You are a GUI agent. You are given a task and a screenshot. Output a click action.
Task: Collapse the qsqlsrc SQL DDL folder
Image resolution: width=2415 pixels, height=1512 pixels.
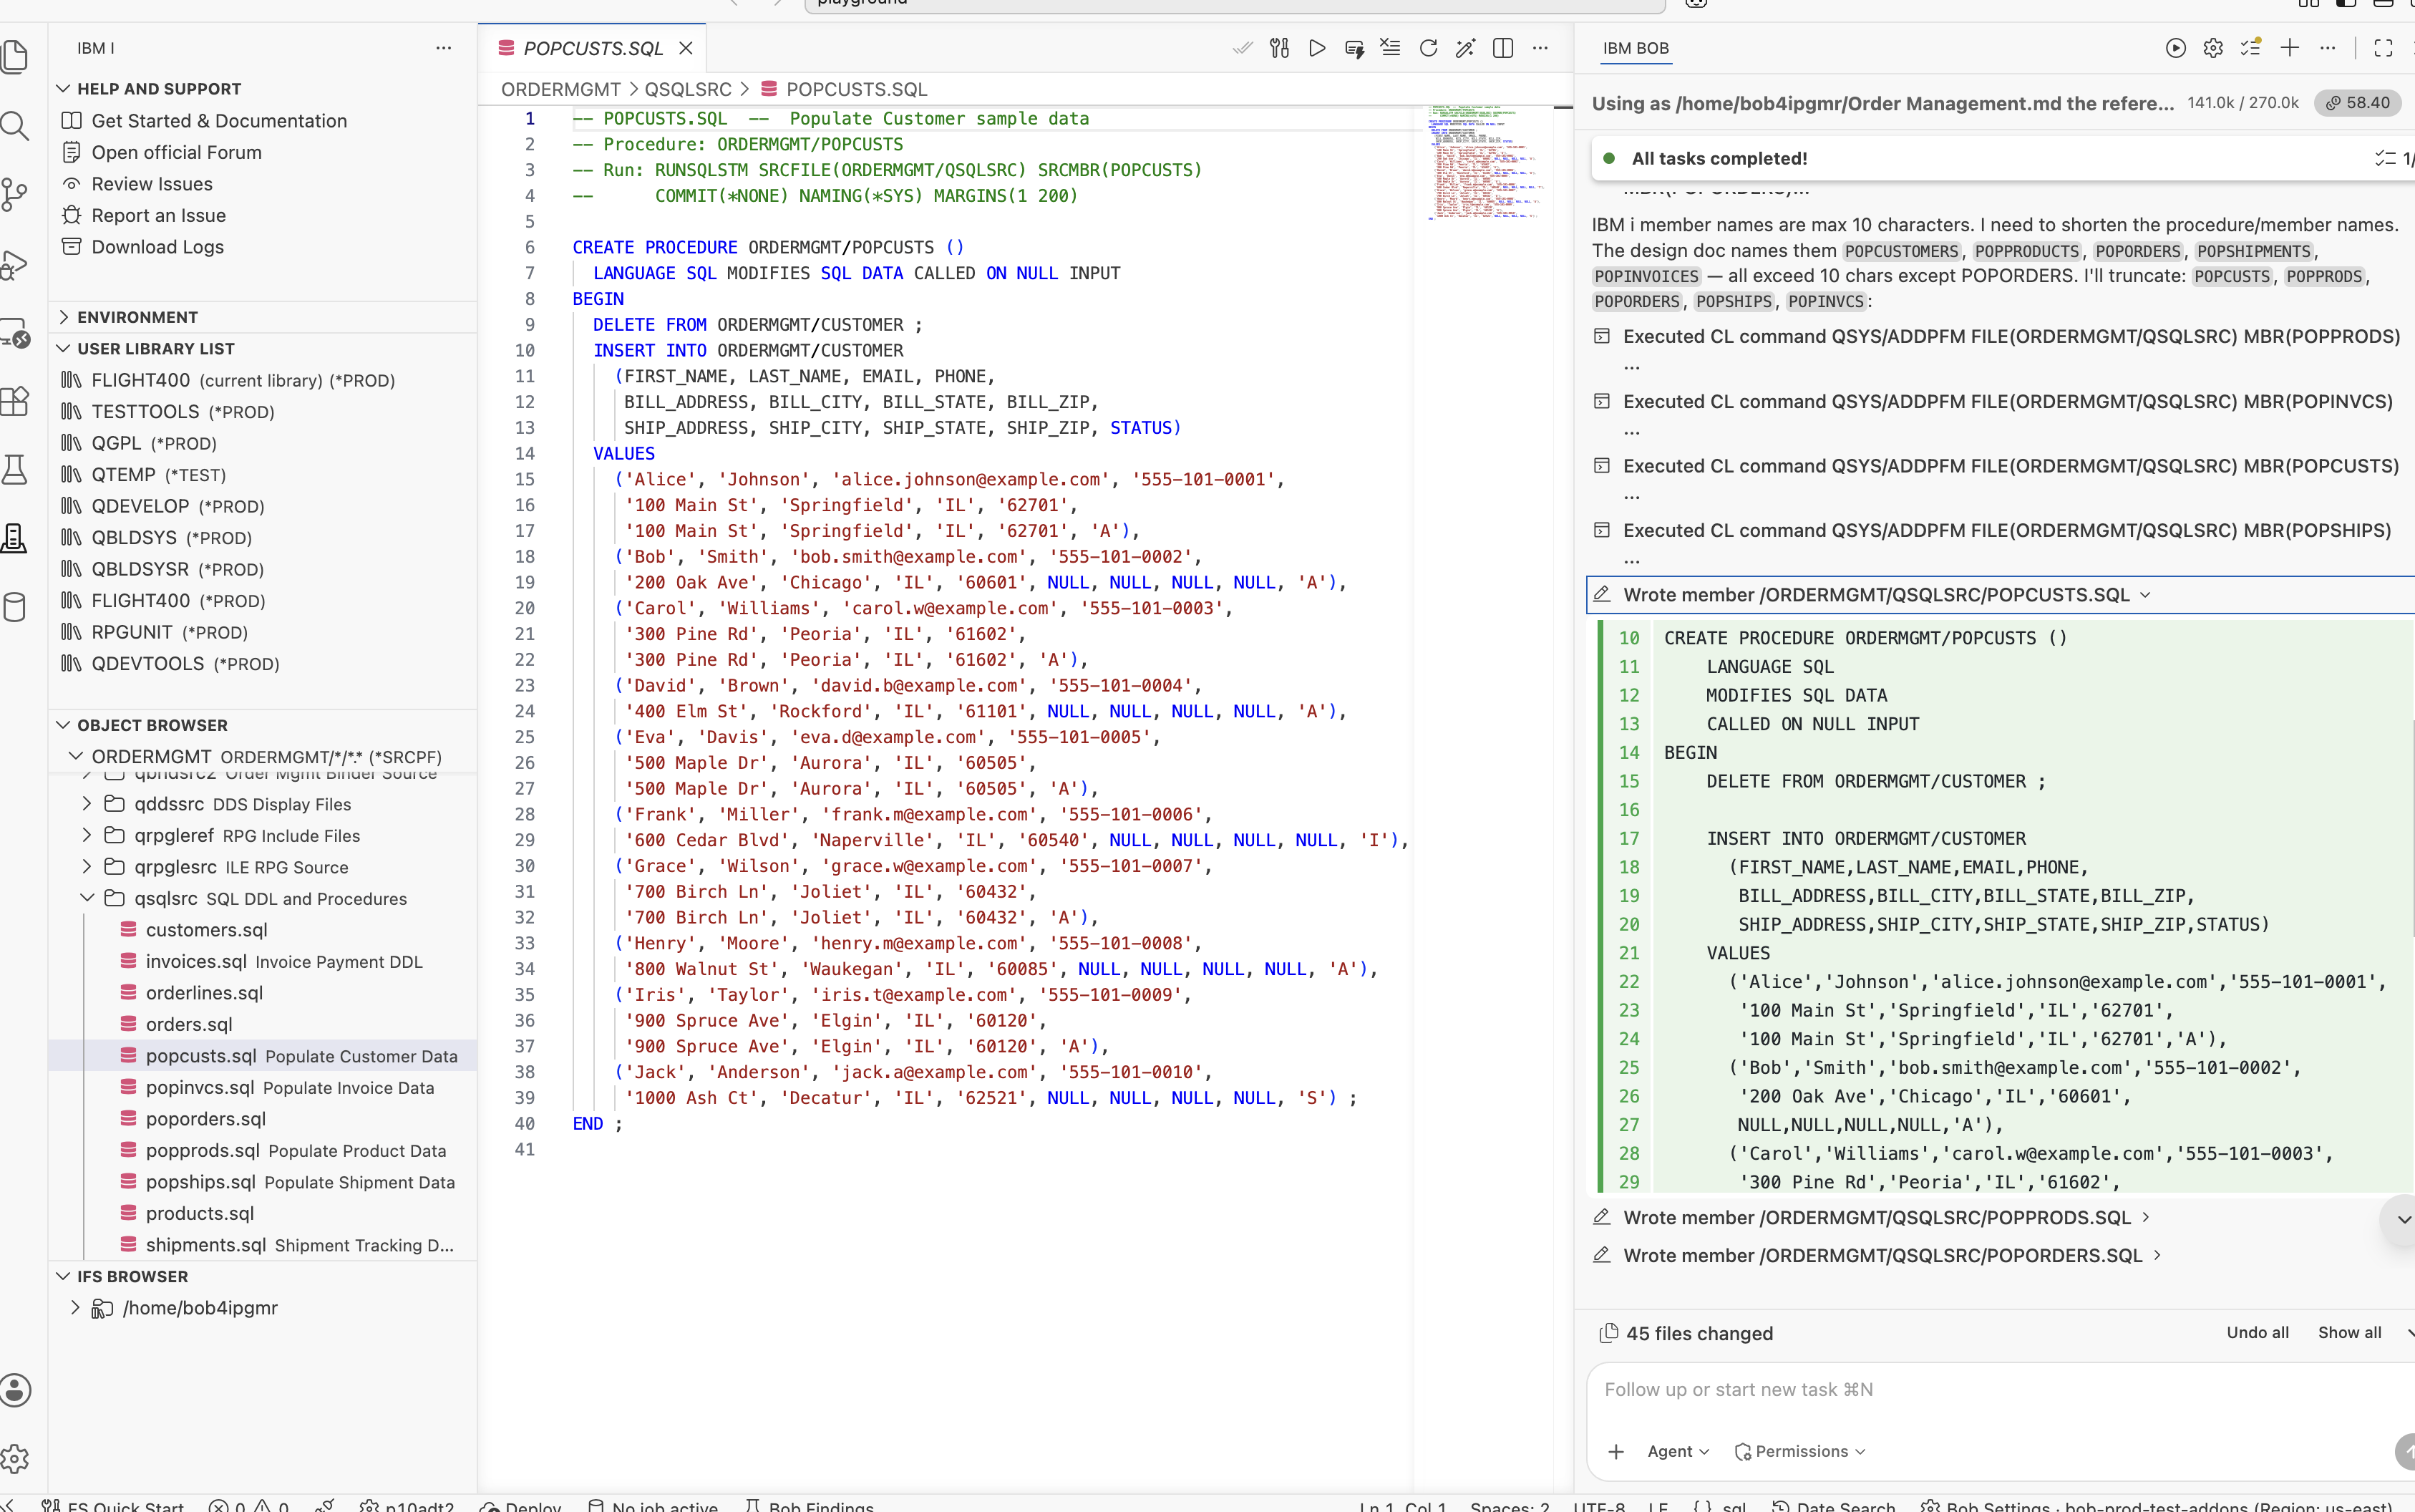tap(87, 898)
